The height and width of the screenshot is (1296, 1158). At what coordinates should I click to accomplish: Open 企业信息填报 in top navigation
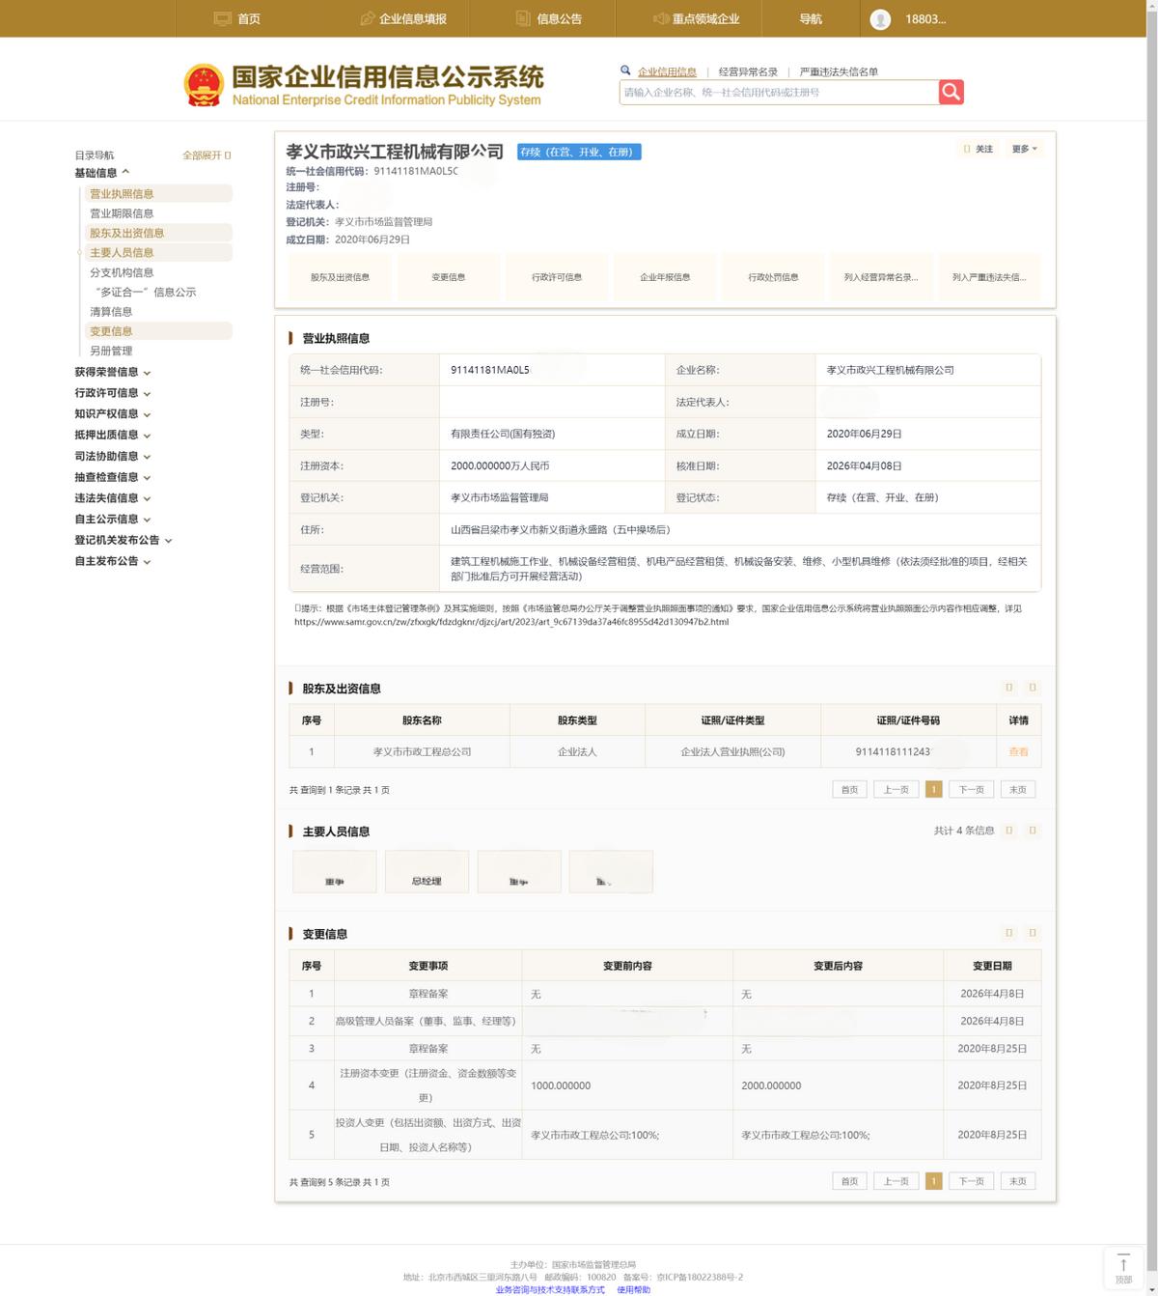403,18
